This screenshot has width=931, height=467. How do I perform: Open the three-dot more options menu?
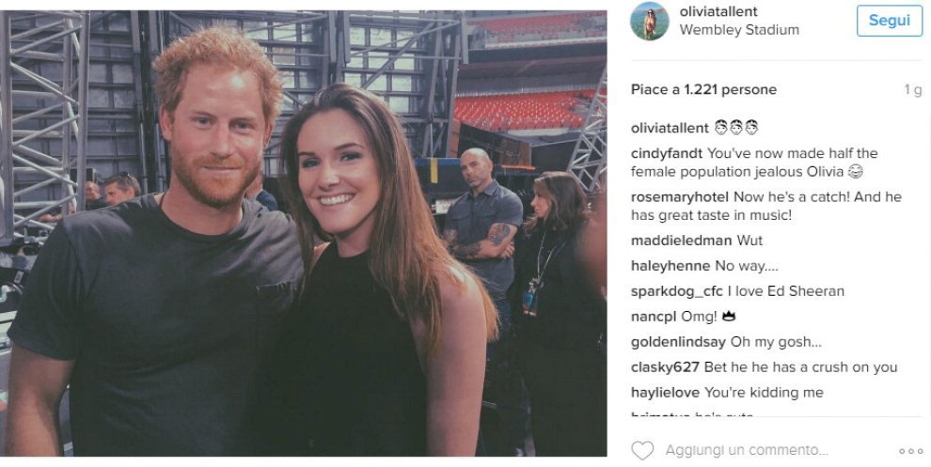[x=910, y=452]
